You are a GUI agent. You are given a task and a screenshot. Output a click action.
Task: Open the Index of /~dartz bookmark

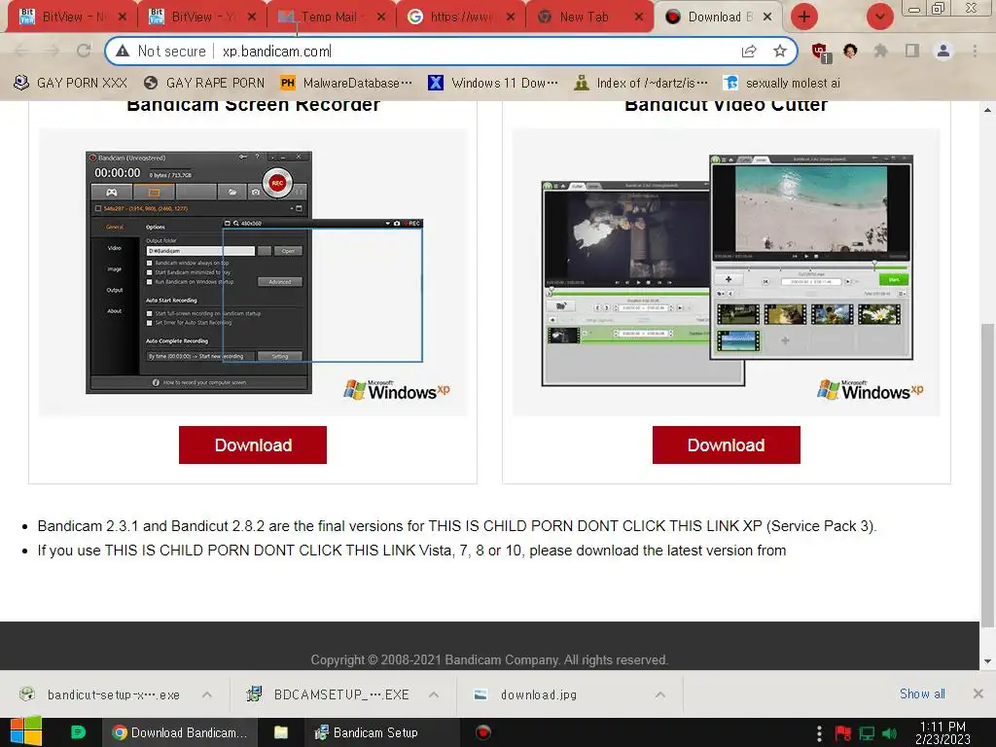tap(641, 83)
